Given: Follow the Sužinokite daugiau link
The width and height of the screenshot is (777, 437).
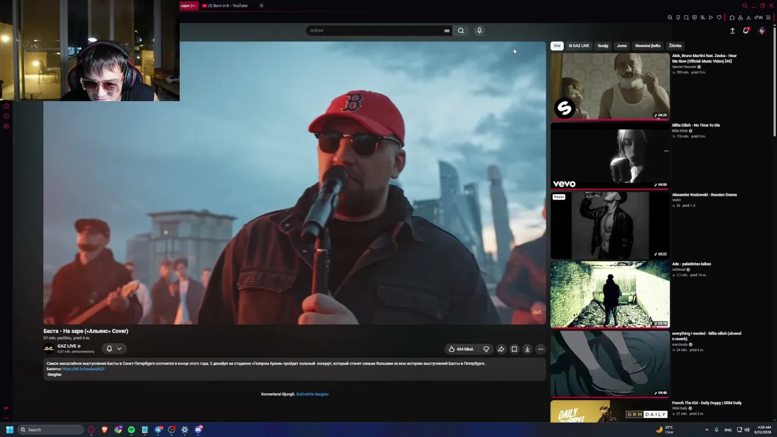Looking at the screenshot, I should click(x=312, y=394).
